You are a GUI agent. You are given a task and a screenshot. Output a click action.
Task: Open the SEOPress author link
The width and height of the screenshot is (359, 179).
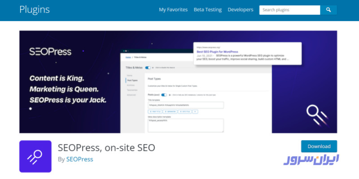pos(80,159)
